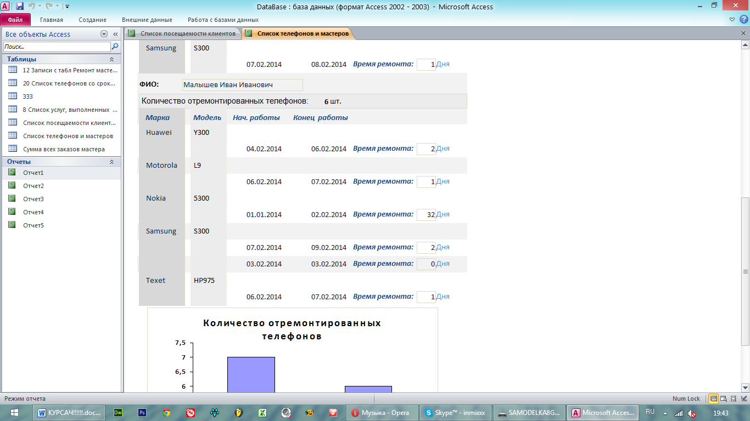This screenshot has width=750, height=421.
Task: Open report Отчет2 in navigation pane
Action: [x=61, y=186]
